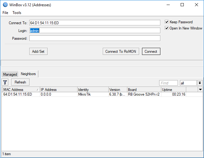Open the Tools menu
The width and height of the screenshot is (204, 158).
17,13
